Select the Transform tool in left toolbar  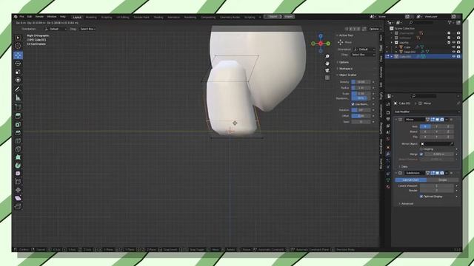point(18,80)
